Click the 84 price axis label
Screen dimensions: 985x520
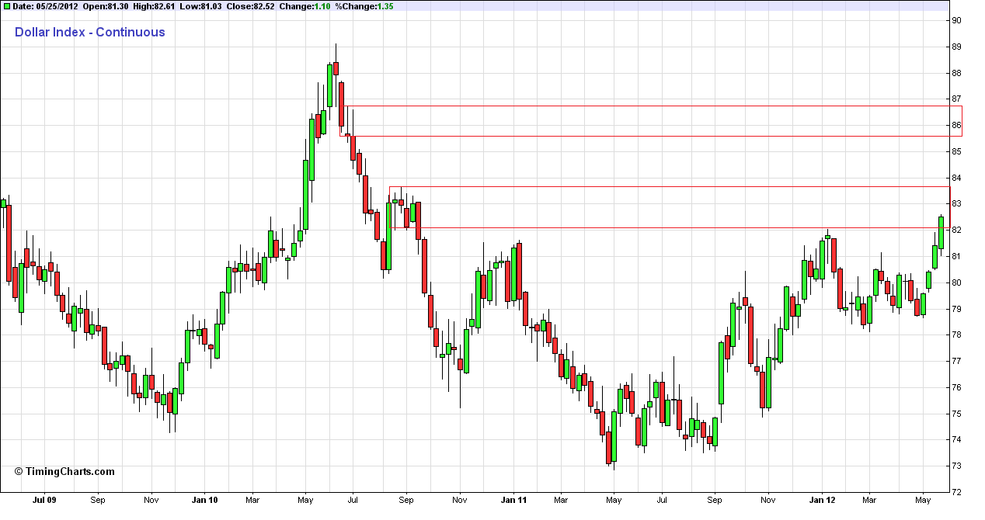click(x=956, y=178)
